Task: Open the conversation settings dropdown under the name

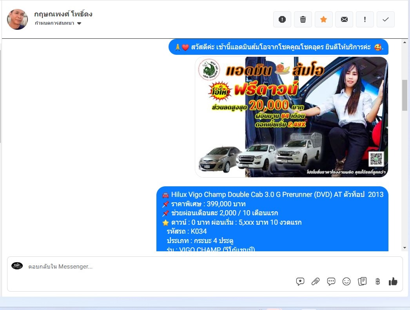Action: tap(58, 23)
